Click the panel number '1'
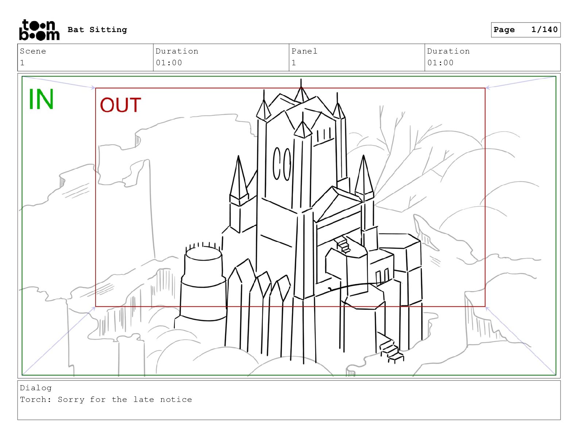Screen dimensions: 578x446 tap(294, 63)
